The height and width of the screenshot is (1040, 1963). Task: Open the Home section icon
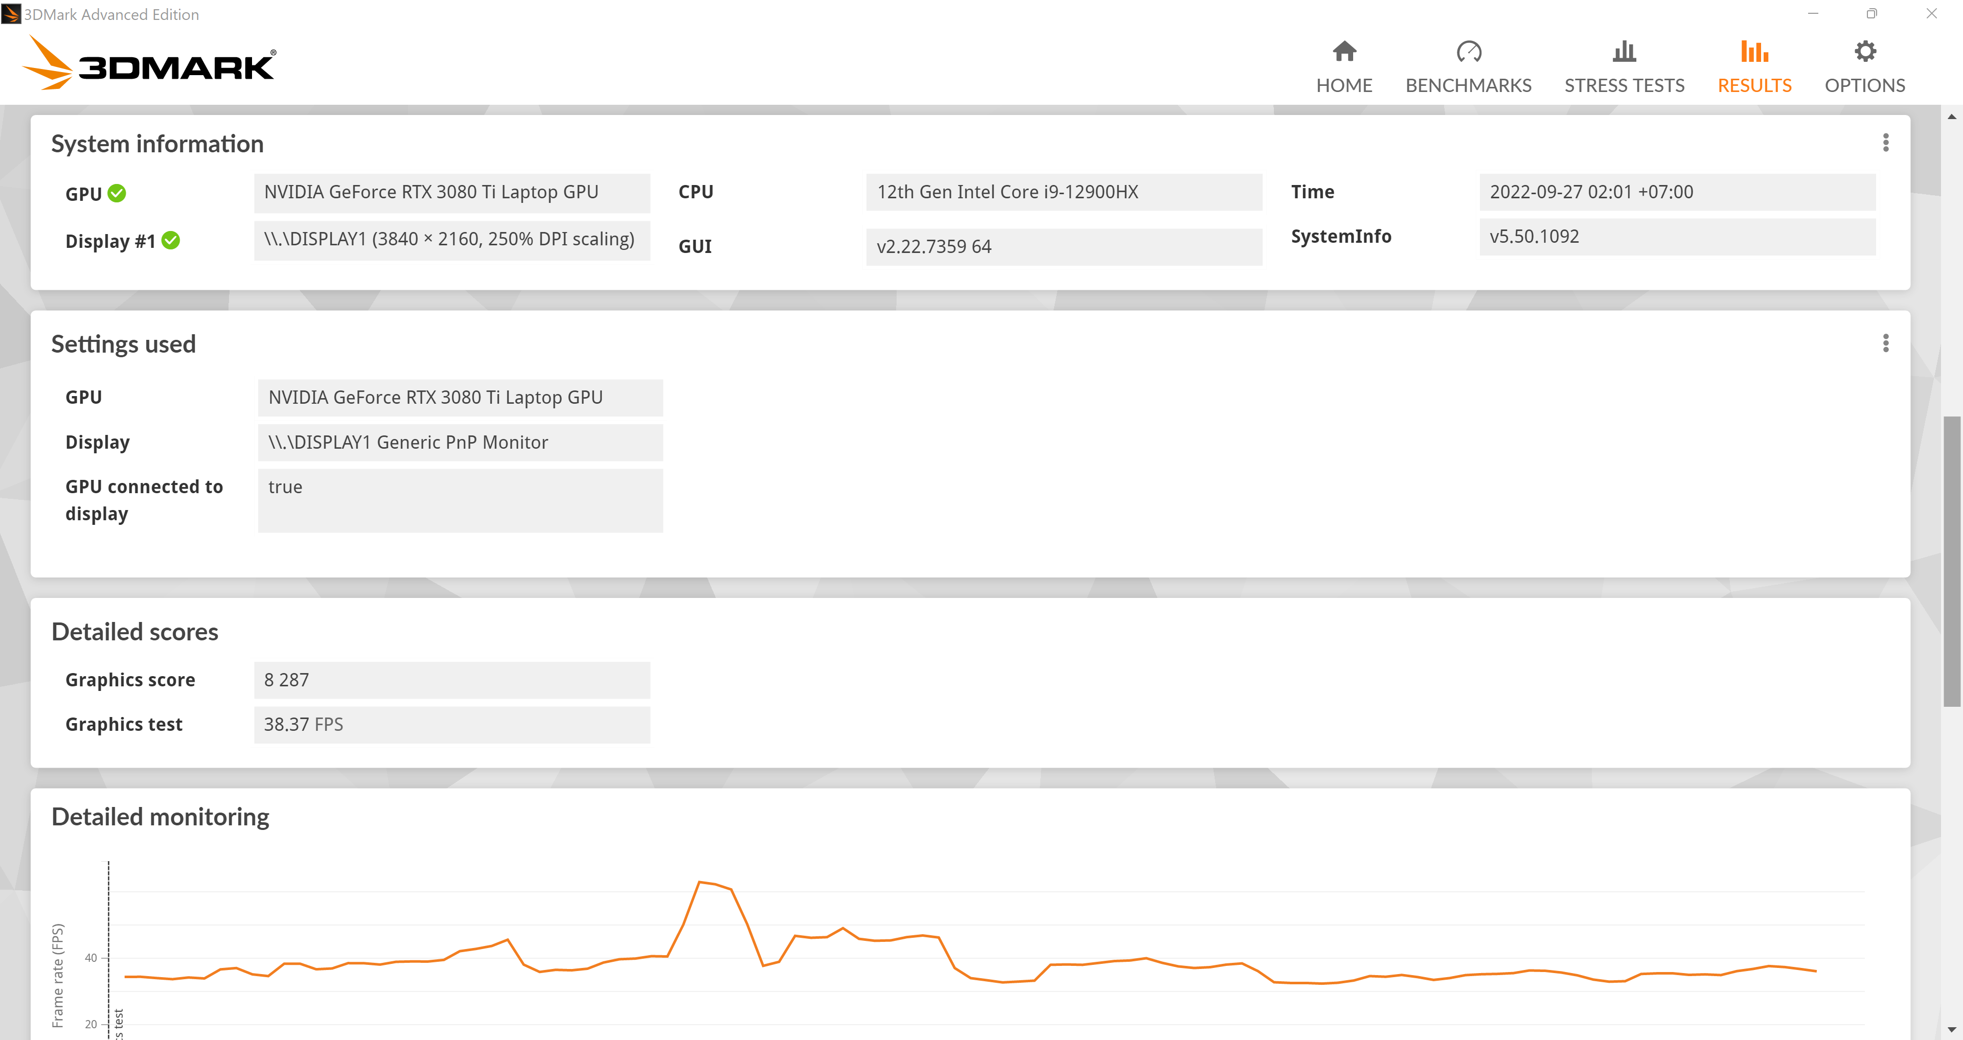[x=1344, y=51]
